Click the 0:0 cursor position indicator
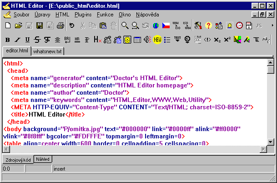Image resolution: width=277 pixels, height=183 pixels. pyautogui.click(x=13, y=169)
